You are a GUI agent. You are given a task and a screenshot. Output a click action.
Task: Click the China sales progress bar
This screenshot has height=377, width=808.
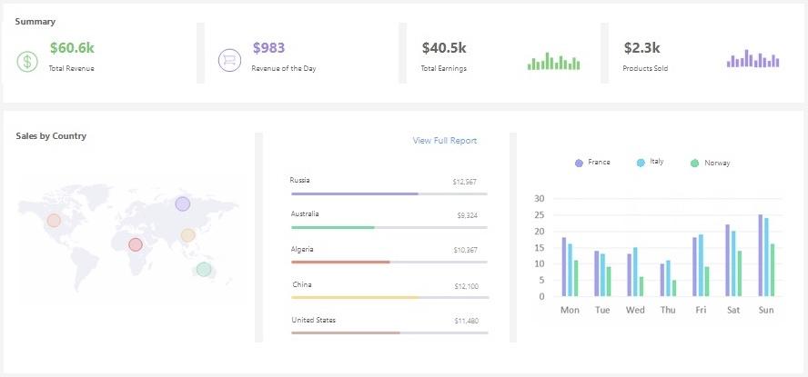pos(389,297)
